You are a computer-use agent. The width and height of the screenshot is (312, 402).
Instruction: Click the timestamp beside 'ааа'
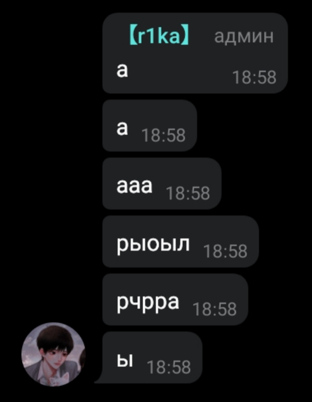click(x=188, y=193)
